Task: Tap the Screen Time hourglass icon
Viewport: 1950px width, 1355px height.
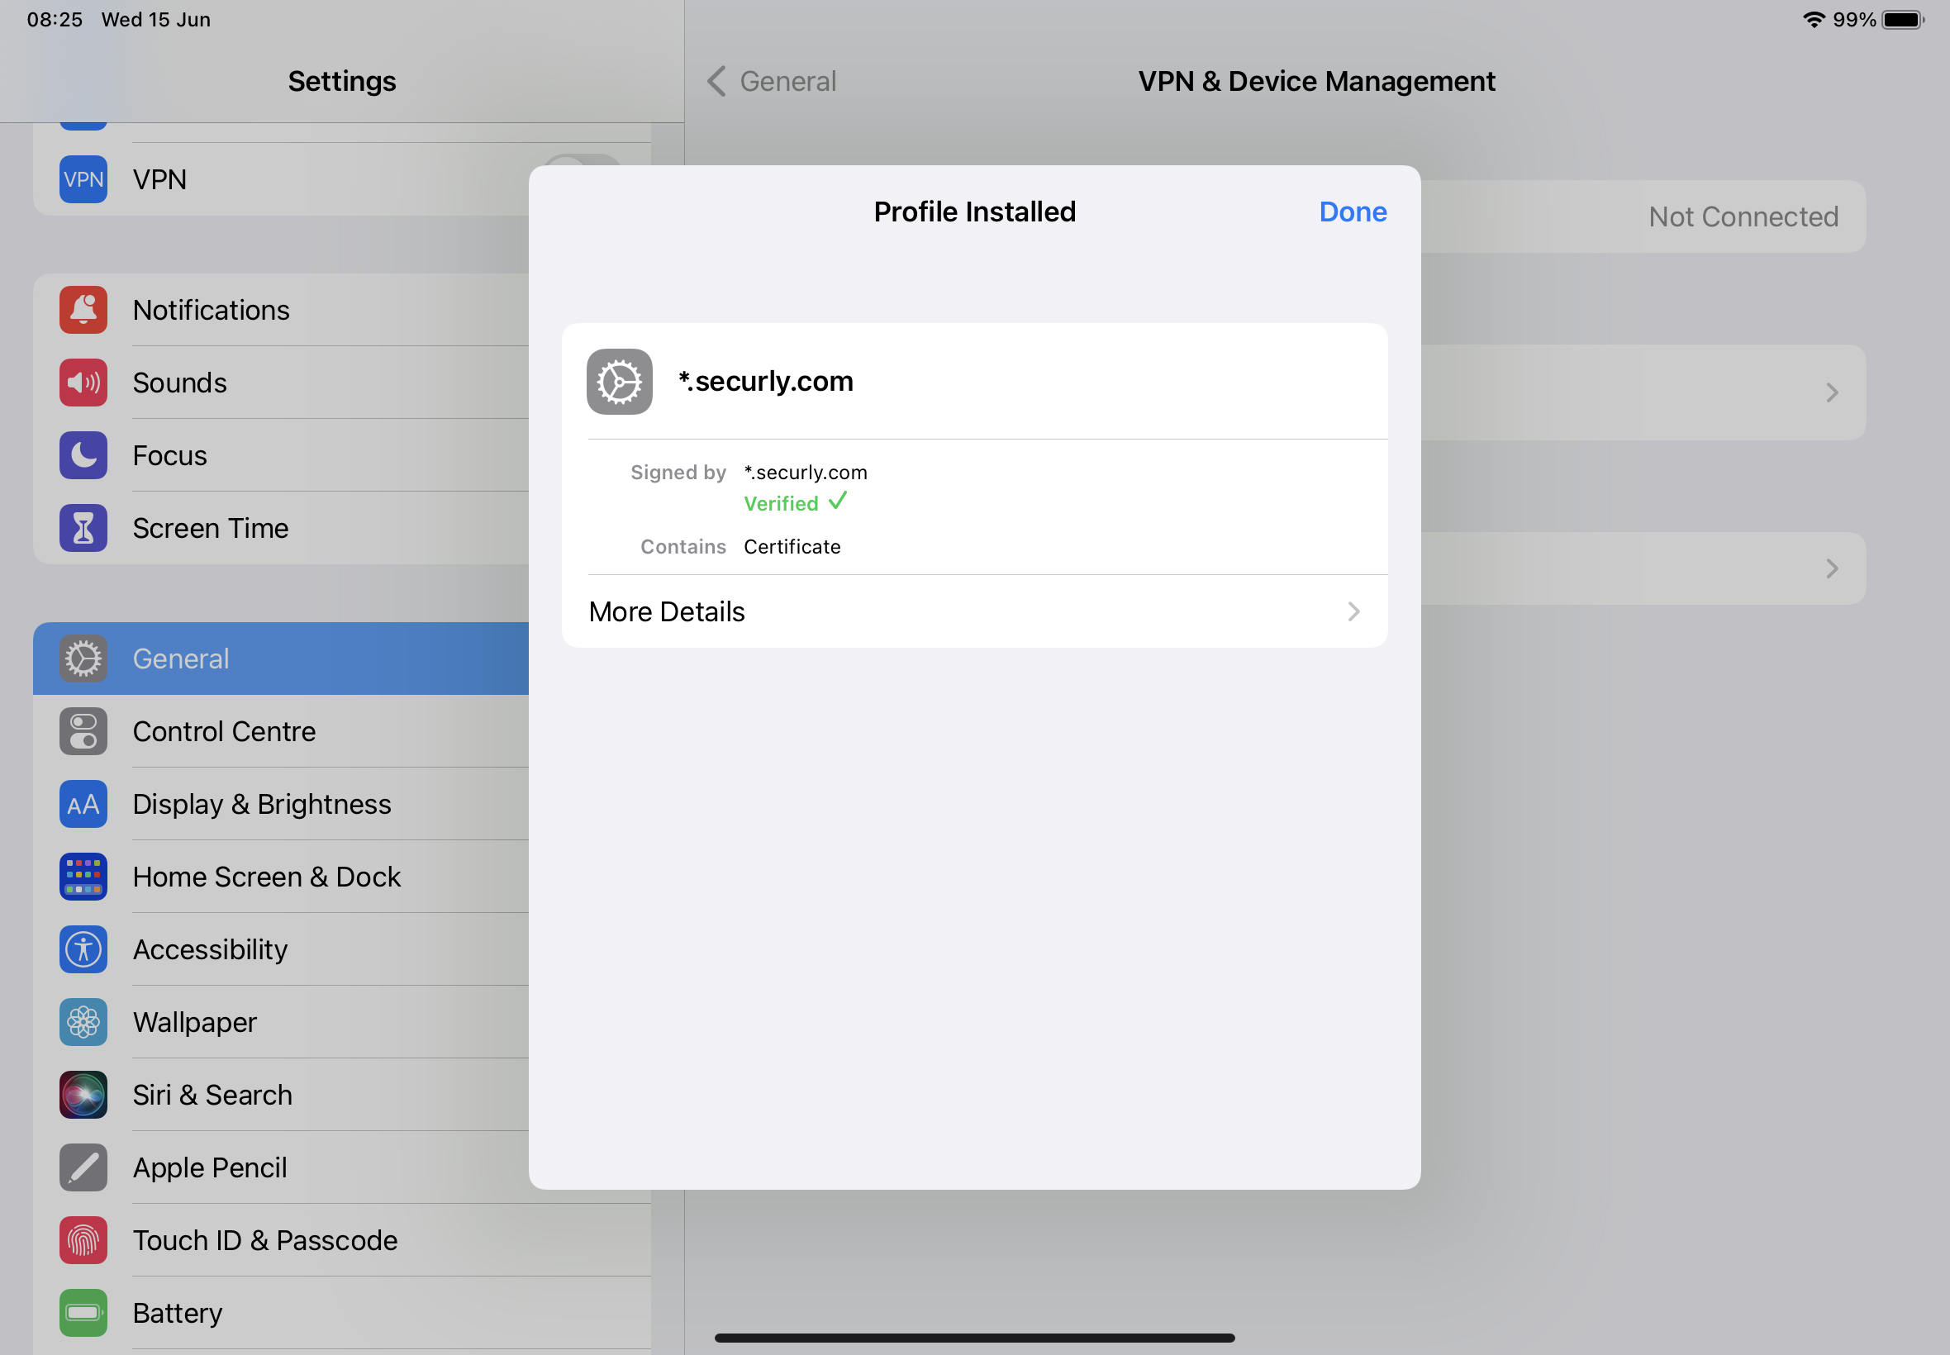Action: (x=83, y=528)
